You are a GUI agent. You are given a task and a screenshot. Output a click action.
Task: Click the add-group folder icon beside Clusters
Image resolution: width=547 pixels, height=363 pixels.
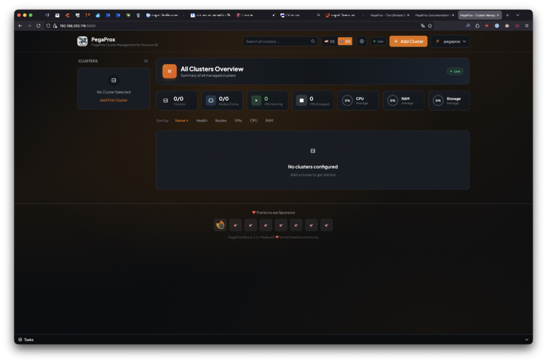146,61
